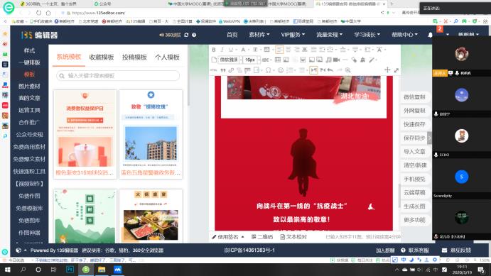Insert music audio into the article
Screen dimensions: 491x276
click(x=328, y=60)
